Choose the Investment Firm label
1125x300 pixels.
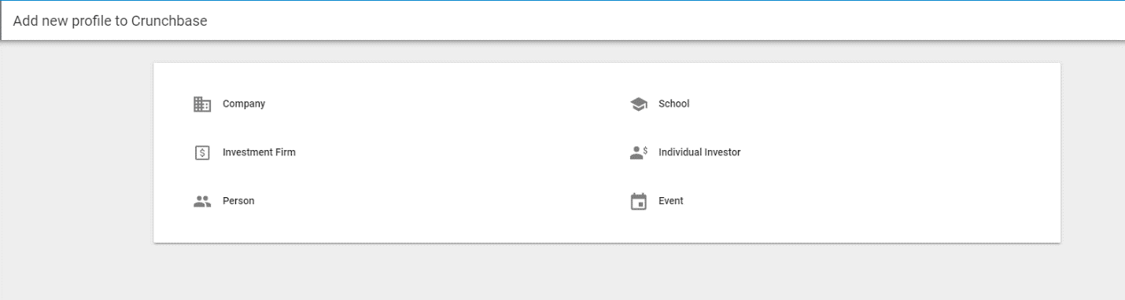[259, 152]
